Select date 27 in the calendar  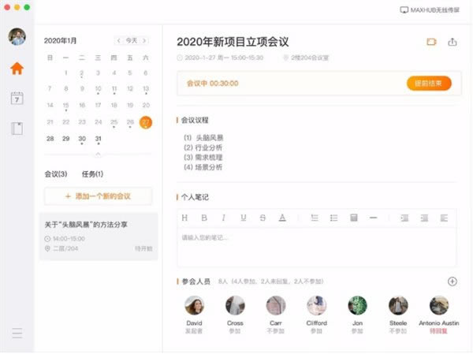[x=146, y=122]
